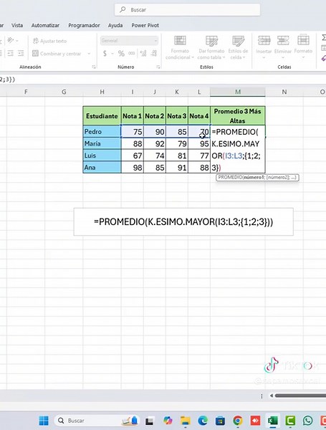Click increase decimals icon
Viewport: 326px width, 430px height.
tap(143, 53)
